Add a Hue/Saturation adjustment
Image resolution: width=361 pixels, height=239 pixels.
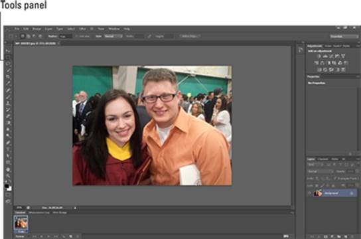[x=317, y=63]
